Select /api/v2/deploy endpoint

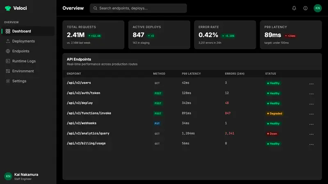[80, 103]
